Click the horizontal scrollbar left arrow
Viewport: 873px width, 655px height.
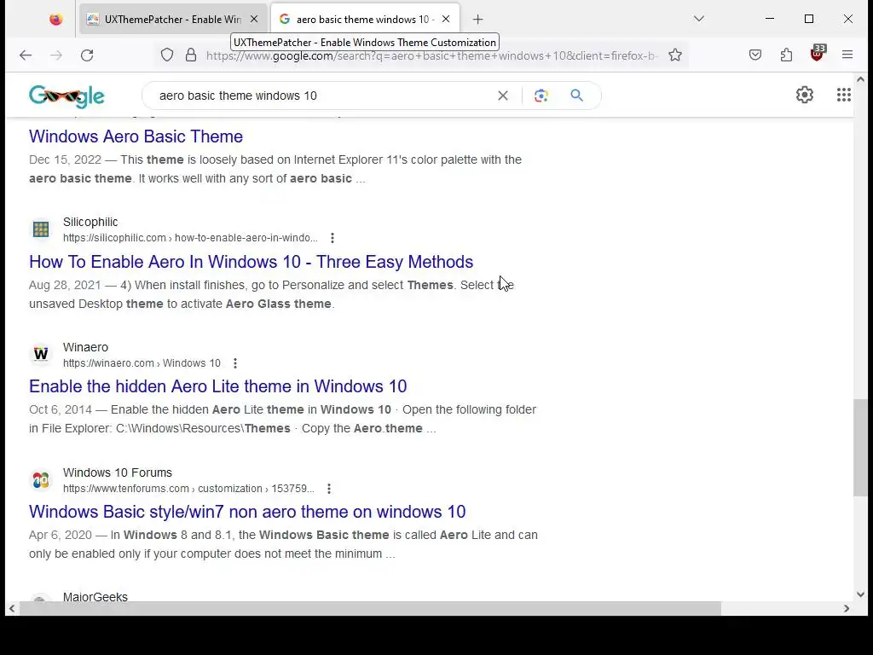[12, 608]
